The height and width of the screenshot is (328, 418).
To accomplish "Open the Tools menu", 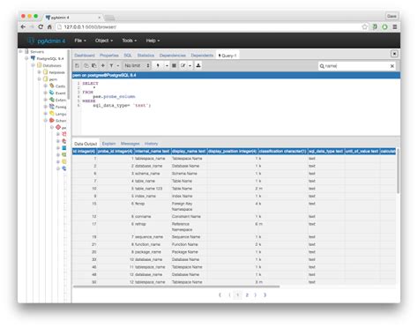I will point(130,41).
